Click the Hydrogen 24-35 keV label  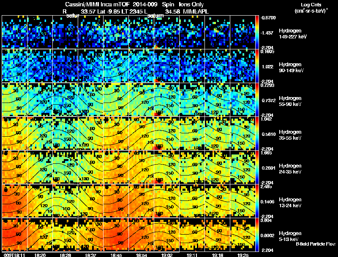(x=290, y=168)
